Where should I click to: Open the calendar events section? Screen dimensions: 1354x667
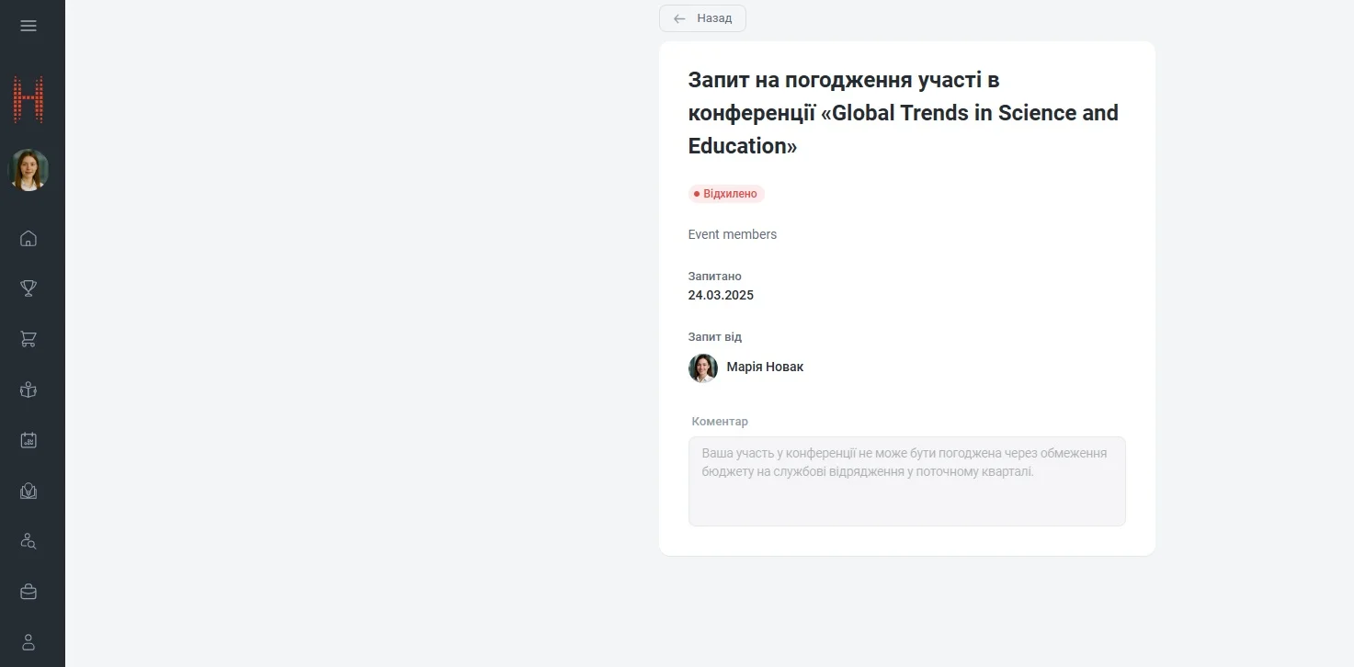(x=28, y=440)
